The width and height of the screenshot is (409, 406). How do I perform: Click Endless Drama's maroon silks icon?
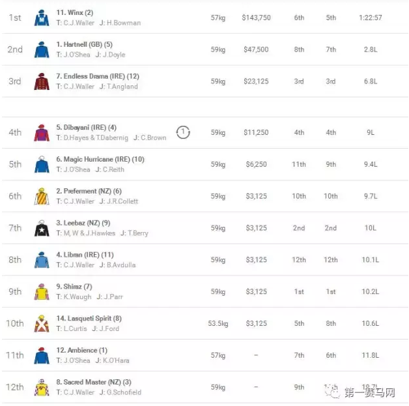tap(42, 81)
